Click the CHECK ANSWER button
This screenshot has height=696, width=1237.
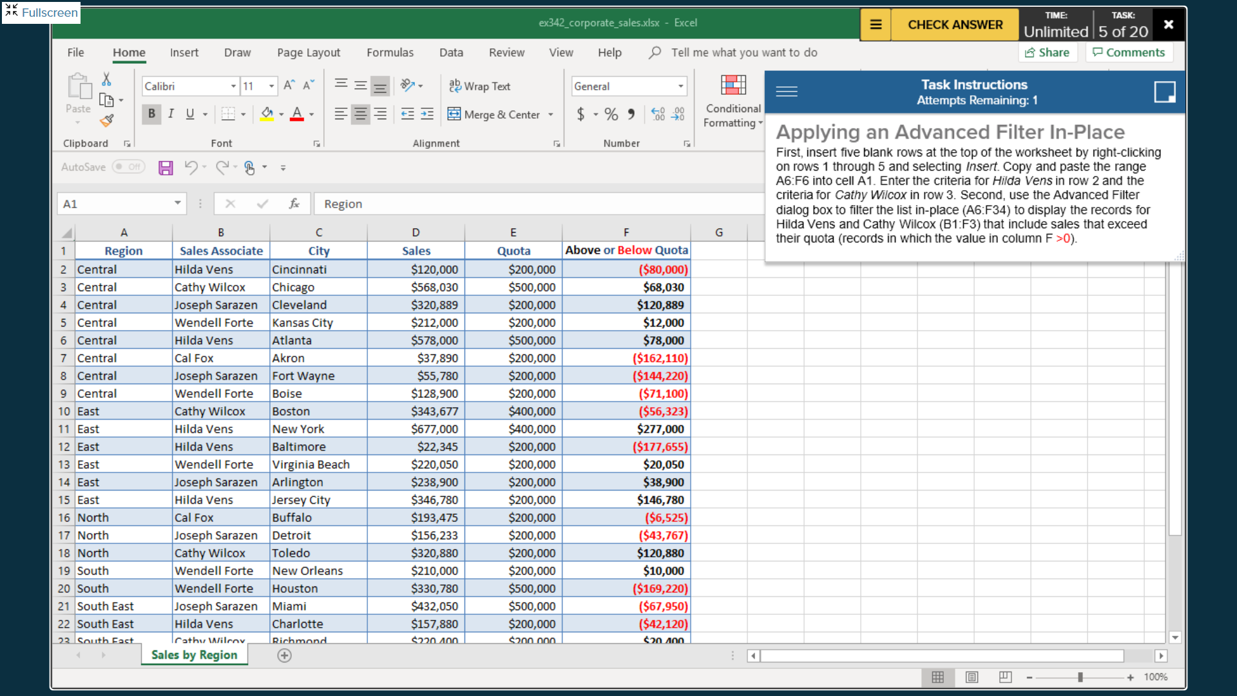click(954, 24)
